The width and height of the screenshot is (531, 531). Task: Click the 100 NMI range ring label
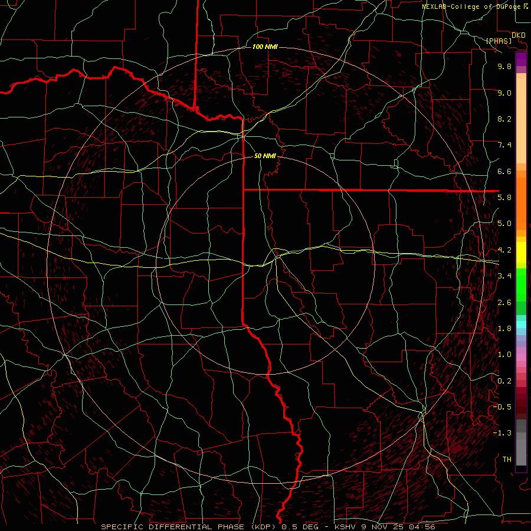point(265,47)
